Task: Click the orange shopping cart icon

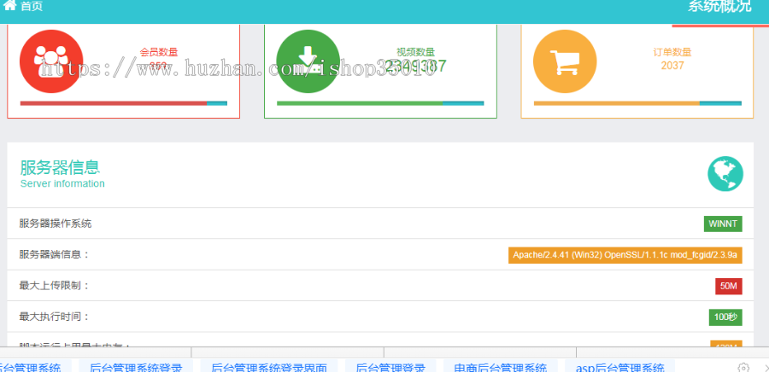Action: click(565, 61)
